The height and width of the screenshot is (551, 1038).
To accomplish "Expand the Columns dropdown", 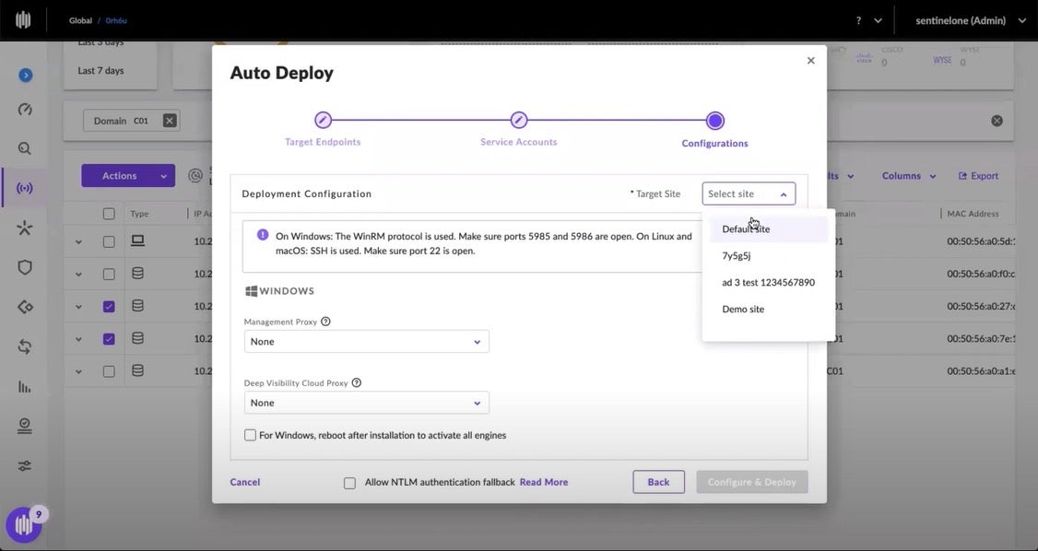I will coord(909,176).
